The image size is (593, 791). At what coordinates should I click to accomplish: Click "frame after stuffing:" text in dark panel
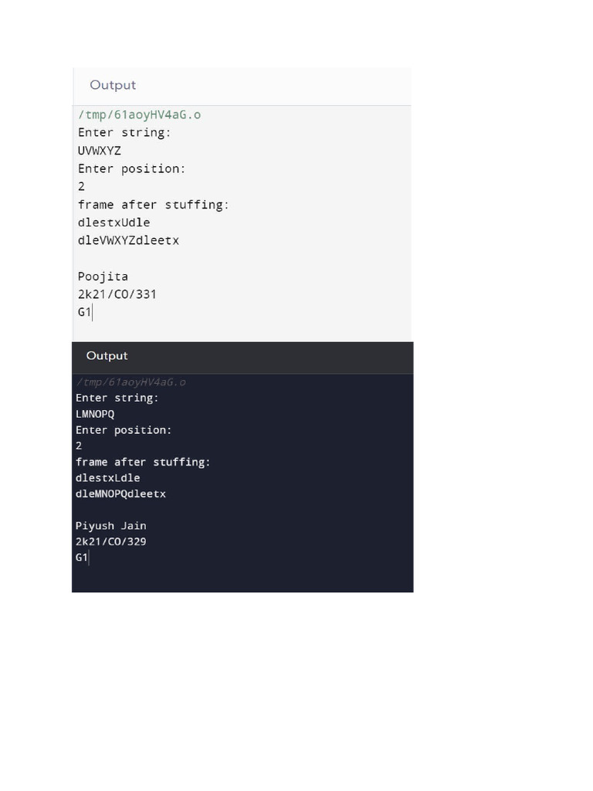click(x=143, y=462)
